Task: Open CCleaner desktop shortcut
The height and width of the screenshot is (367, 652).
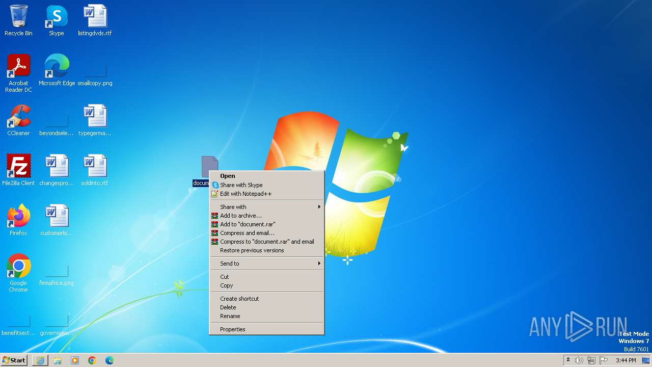Action: click(18, 120)
